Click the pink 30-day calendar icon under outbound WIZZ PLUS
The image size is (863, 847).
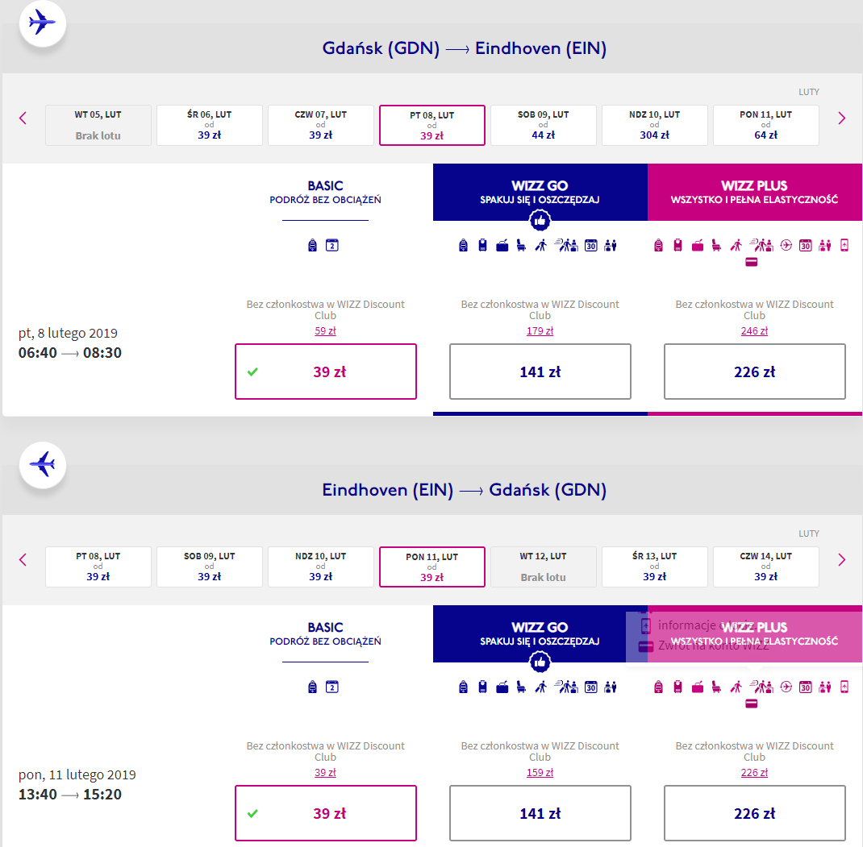805,245
